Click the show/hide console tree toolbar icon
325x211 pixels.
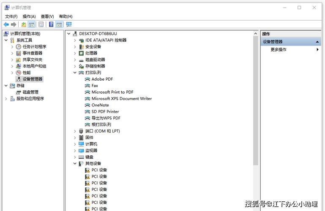[x=32, y=24]
